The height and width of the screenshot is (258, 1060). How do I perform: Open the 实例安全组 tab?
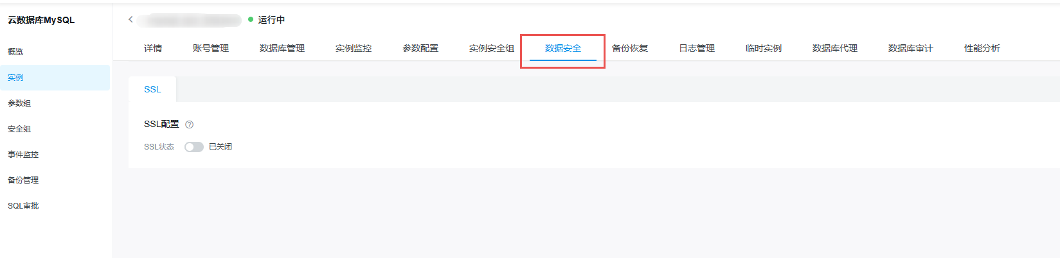tap(492, 48)
